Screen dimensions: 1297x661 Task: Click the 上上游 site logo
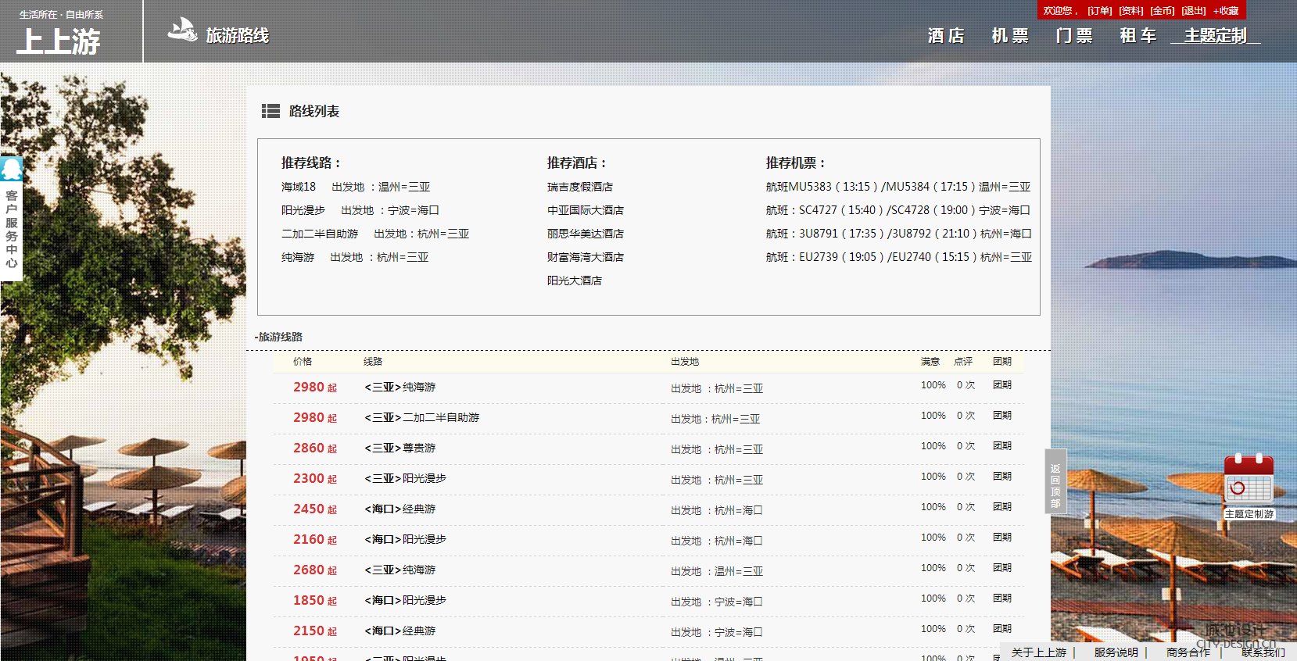point(59,41)
